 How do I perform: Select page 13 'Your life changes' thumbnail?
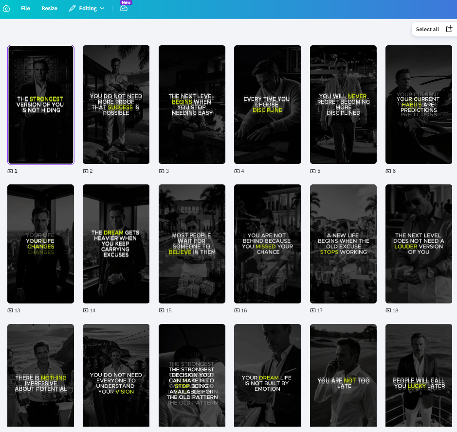(40, 244)
